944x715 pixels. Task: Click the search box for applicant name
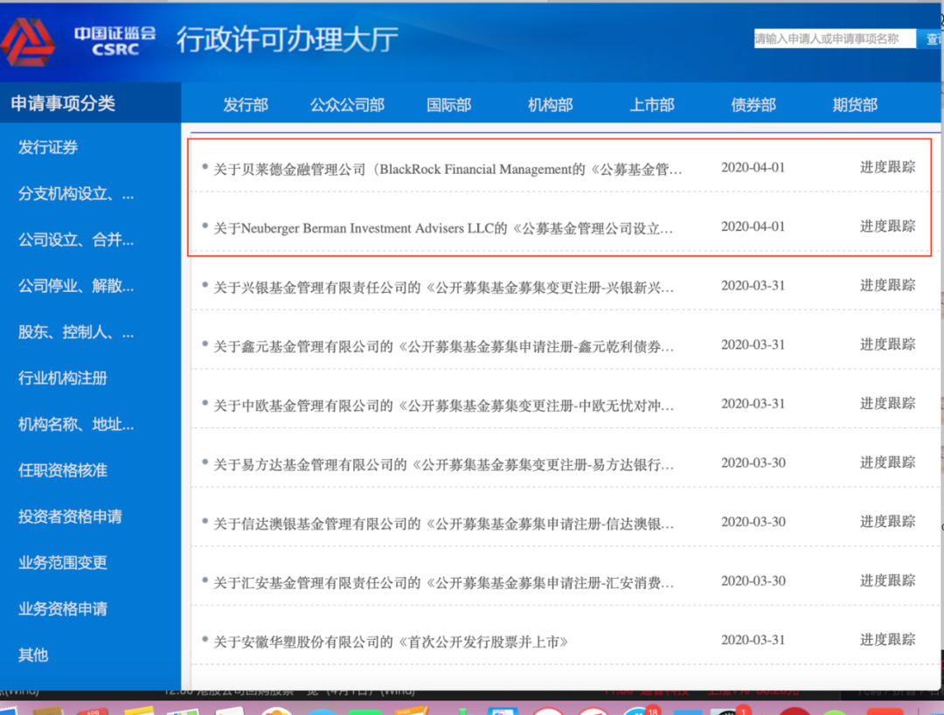point(835,39)
